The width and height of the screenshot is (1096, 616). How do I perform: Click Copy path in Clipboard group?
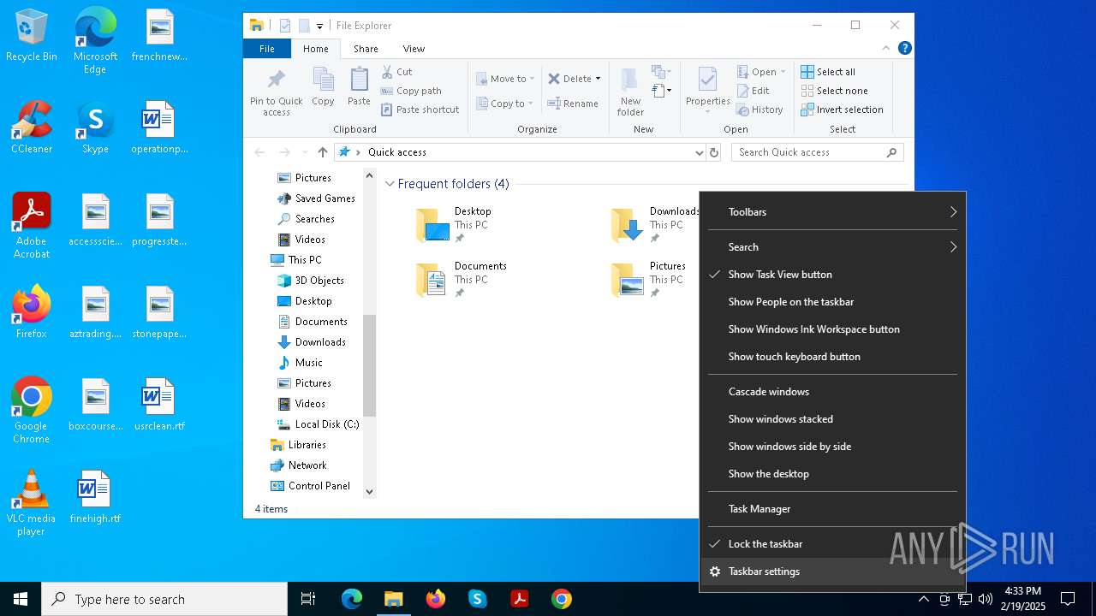[x=411, y=91]
